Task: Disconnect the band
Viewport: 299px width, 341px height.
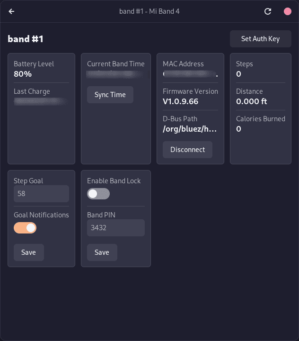Action: [187, 150]
